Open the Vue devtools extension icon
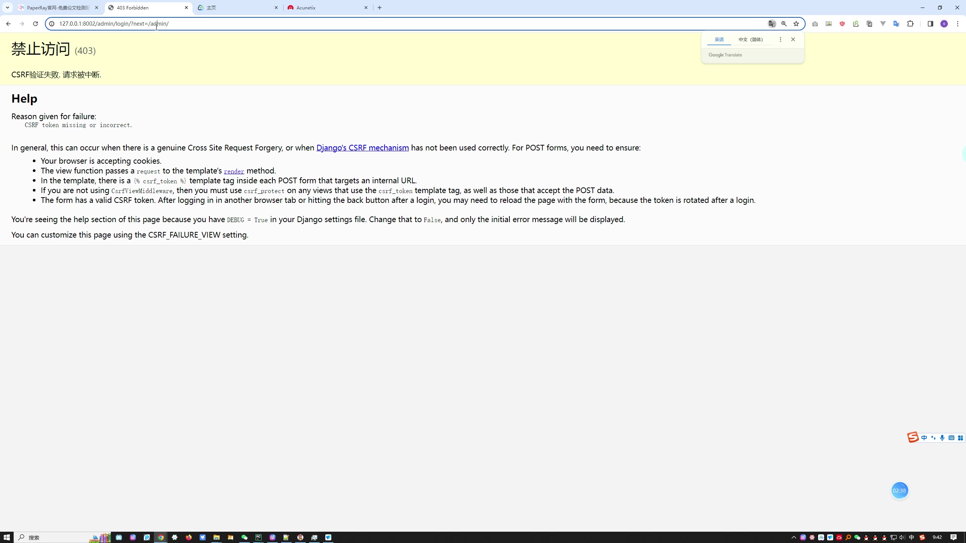The height and width of the screenshot is (543, 966). tap(883, 24)
